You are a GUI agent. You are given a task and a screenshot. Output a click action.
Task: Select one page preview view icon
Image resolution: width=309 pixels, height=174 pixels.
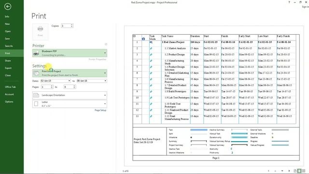click(299, 171)
